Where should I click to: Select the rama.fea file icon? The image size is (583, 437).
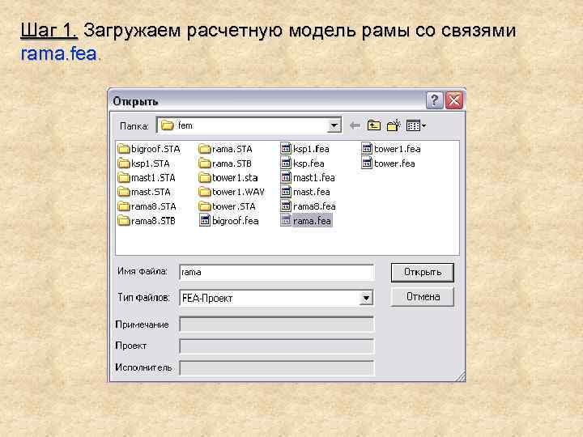[x=286, y=220]
